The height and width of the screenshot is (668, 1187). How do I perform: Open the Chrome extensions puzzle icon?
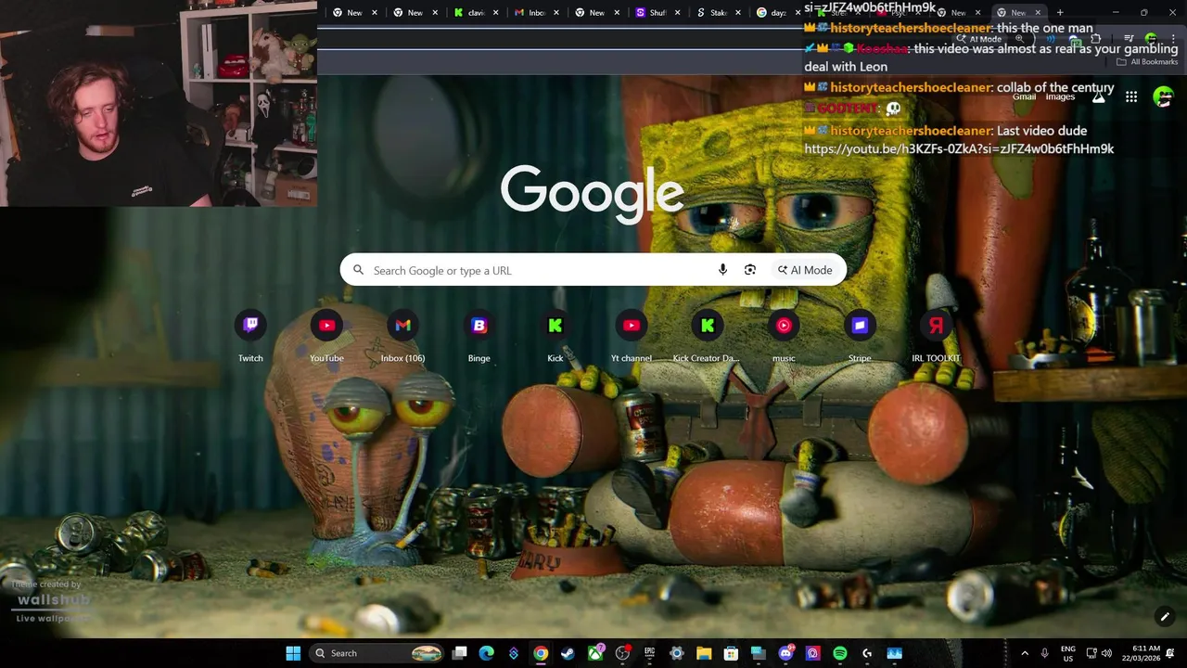click(1095, 39)
